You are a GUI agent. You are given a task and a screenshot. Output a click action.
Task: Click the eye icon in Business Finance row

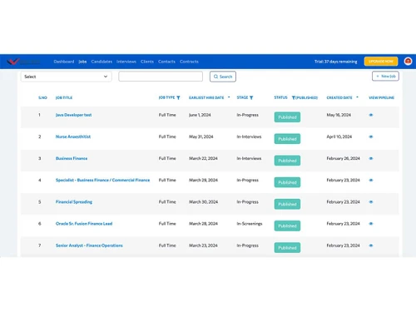(x=371, y=158)
